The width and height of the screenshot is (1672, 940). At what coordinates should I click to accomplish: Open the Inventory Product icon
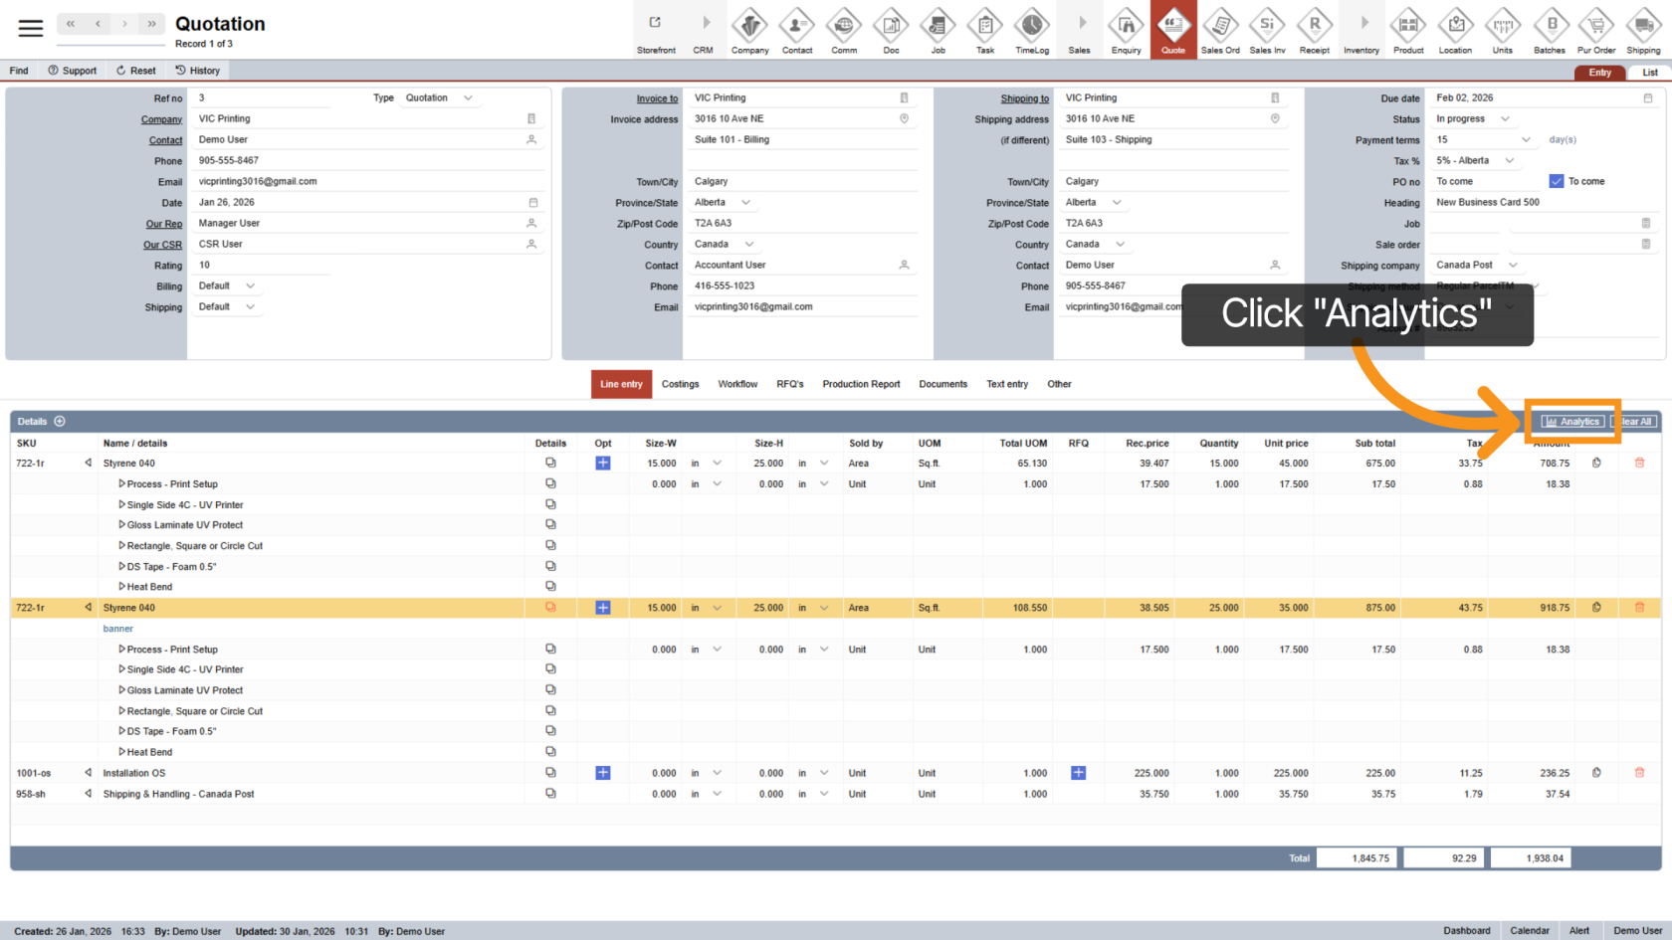(1407, 30)
